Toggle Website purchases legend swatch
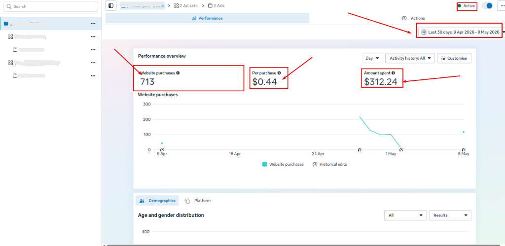Screen dimensions: 505x246 [265, 164]
